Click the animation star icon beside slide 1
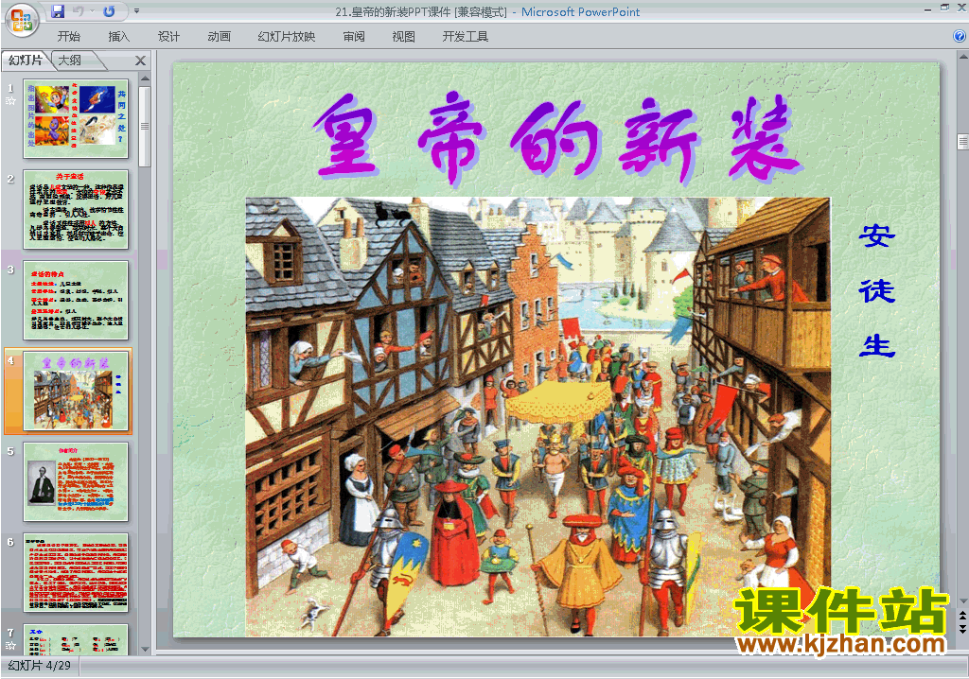 click(10, 100)
